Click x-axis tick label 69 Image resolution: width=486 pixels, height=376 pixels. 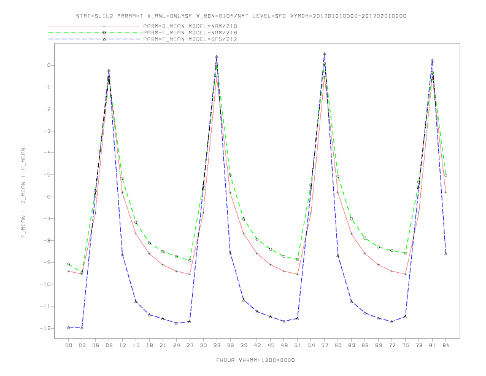coord(378,345)
